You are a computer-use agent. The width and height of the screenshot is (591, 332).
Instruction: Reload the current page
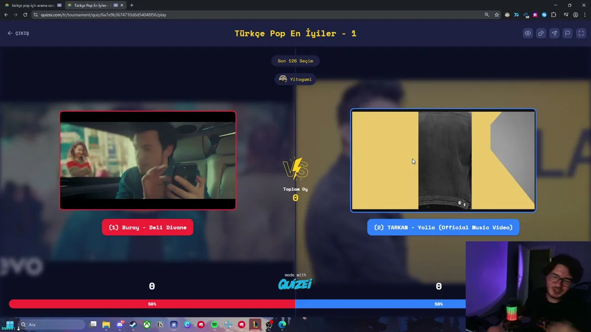25,15
